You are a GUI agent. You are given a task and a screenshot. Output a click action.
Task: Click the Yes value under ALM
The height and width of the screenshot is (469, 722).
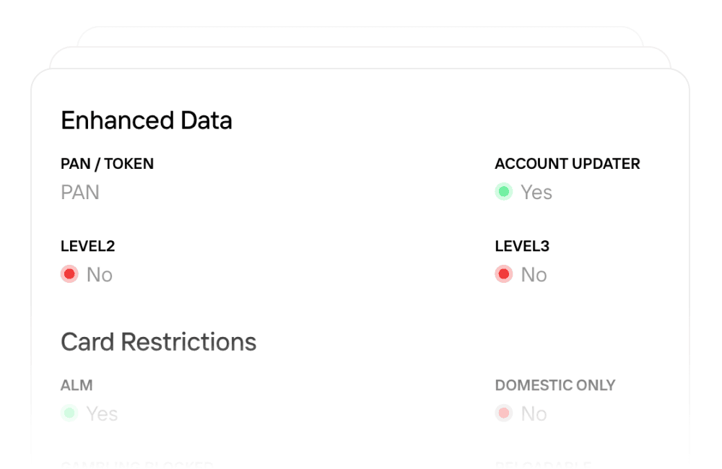(102, 414)
